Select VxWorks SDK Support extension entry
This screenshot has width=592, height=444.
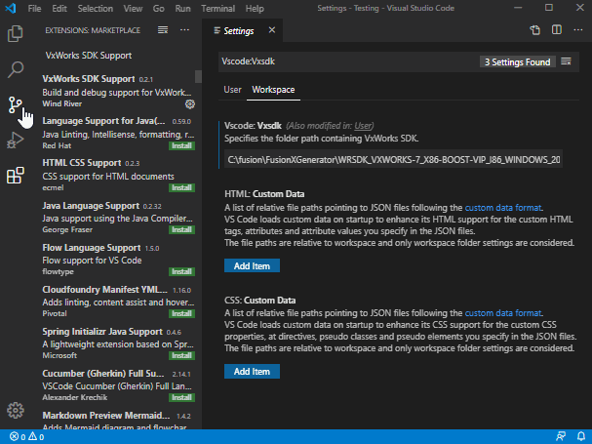118,91
